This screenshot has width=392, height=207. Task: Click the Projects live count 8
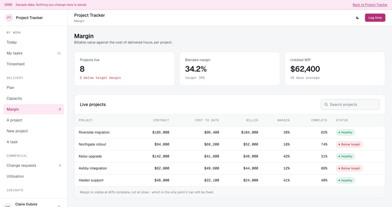tap(82, 69)
